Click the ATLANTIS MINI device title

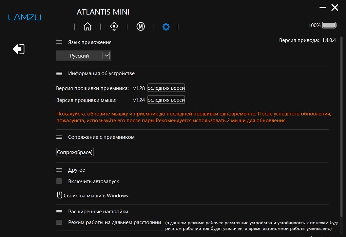coord(103,12)
